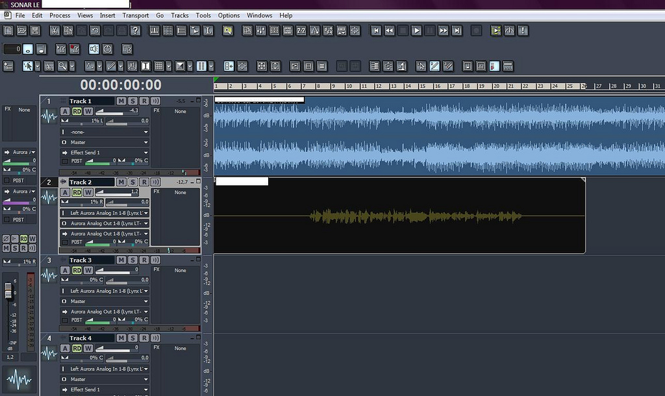Toggle automation read RD on Track 1
Screen dimensions: 665x396
point(77,111)
